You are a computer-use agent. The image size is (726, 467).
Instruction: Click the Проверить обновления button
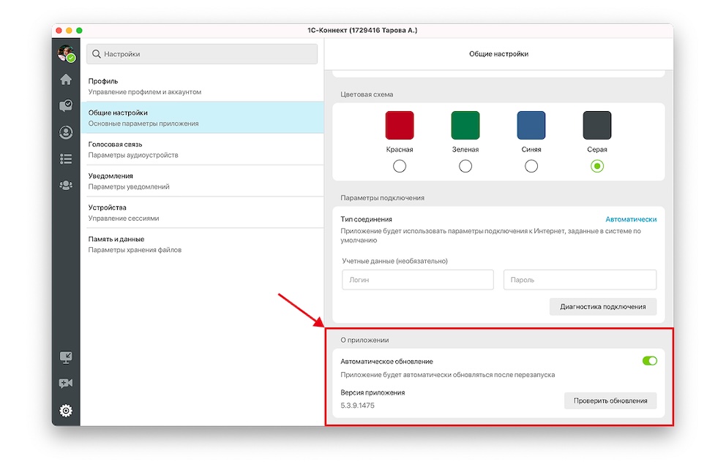click(x=610, y=400)
